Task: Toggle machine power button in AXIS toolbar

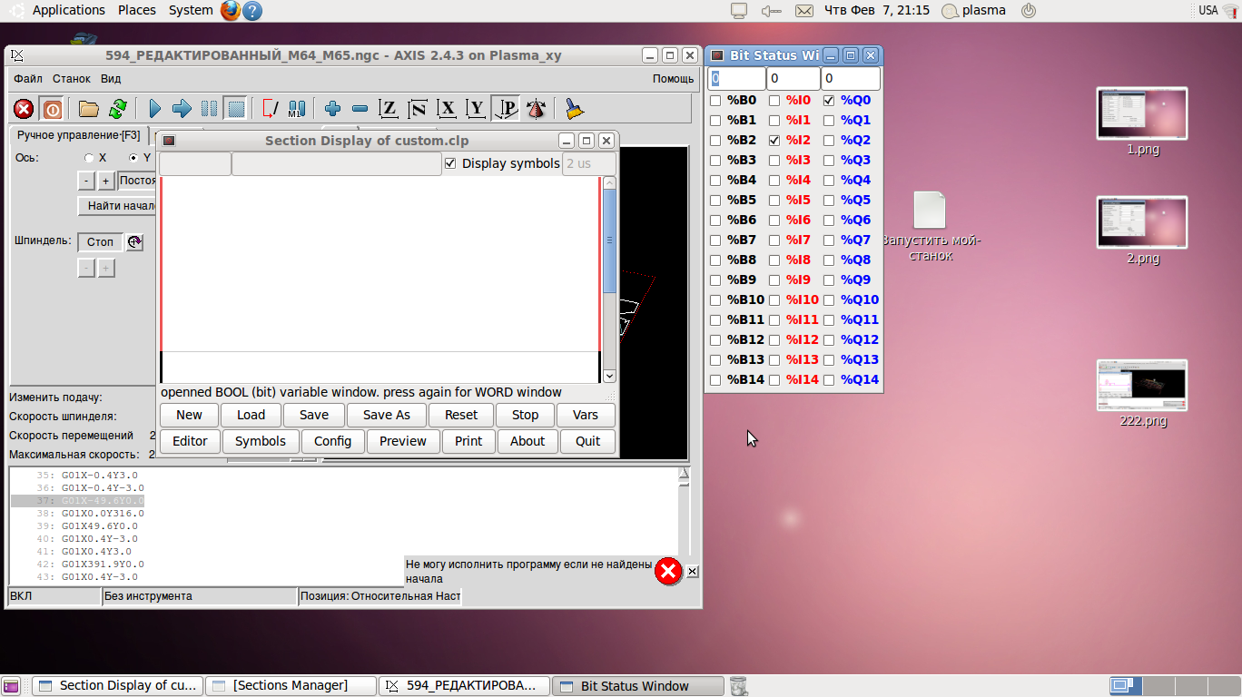Action: pyautogui.click(x=52, y=109)
